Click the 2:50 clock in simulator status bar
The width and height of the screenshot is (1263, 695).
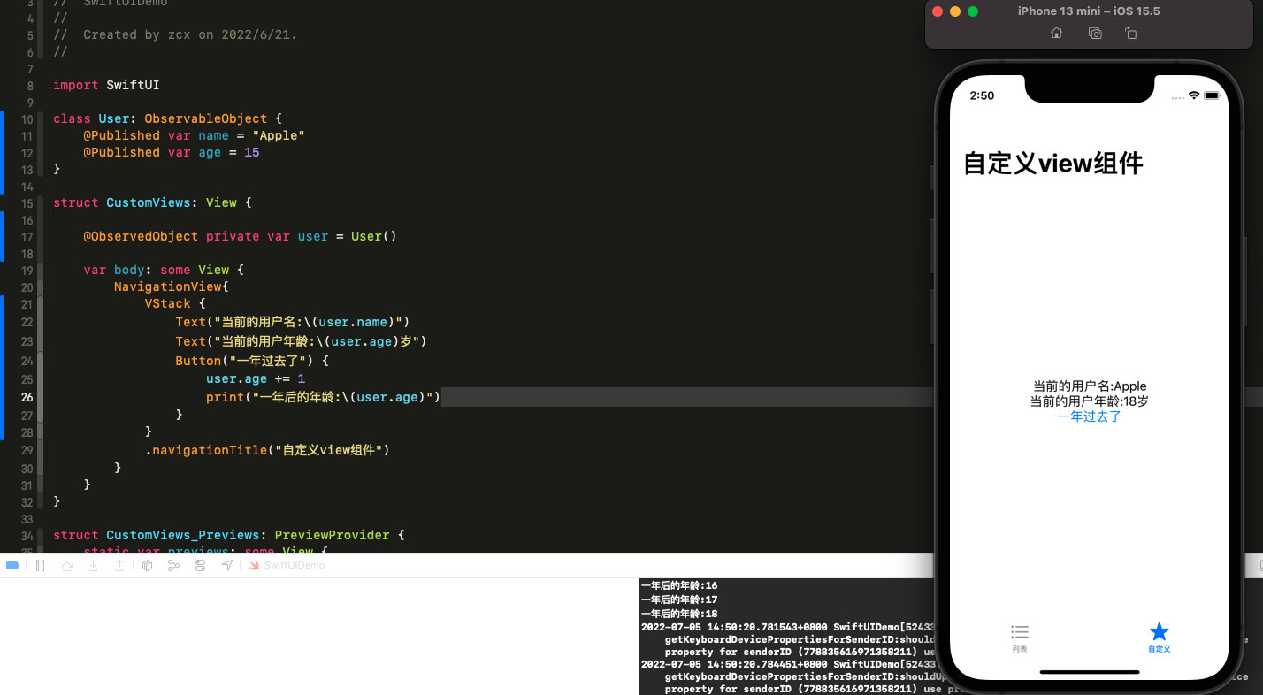click(983, 95)
